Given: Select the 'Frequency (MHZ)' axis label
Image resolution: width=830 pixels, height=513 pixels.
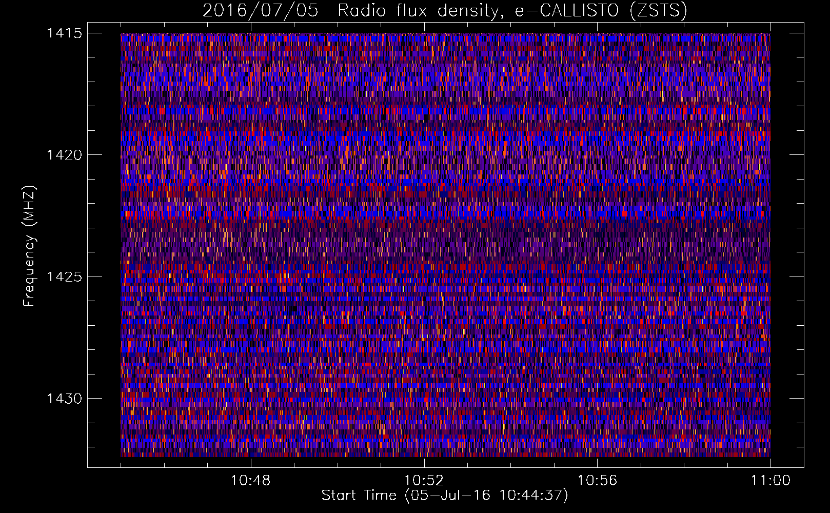Looking at the screenshot, I should pos(30,246).
